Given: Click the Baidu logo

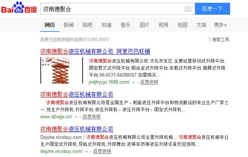Looking at the screenshot, I should click(19, 7).
